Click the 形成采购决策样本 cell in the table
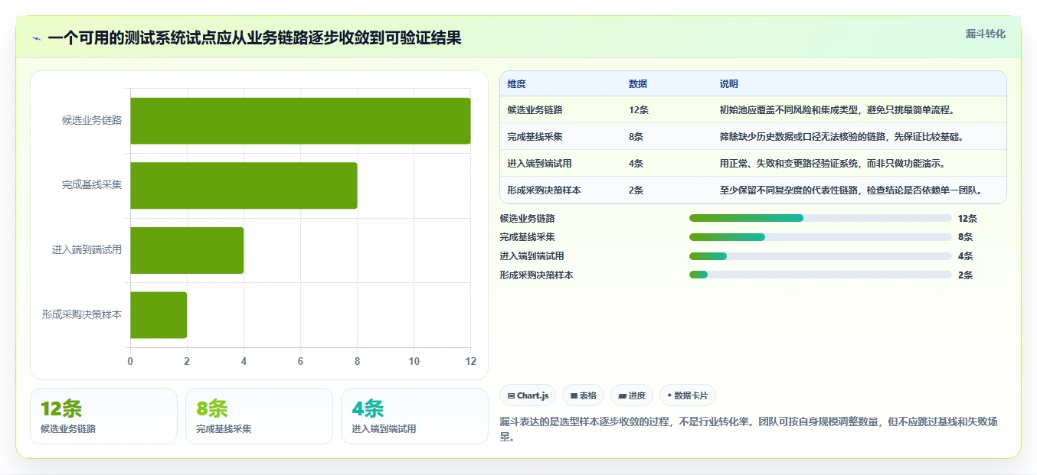The width and height of the screenshot is (1037, 475). coord(545,190)
